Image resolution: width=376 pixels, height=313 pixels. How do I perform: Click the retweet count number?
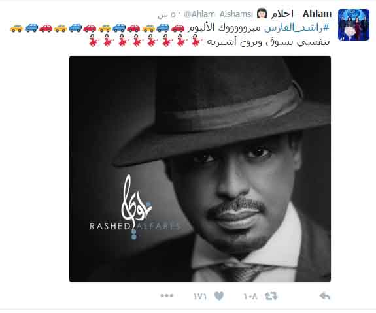[250, 297]
